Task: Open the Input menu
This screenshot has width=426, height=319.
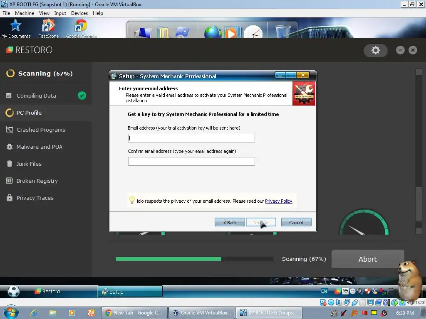Action: (60, 13)
